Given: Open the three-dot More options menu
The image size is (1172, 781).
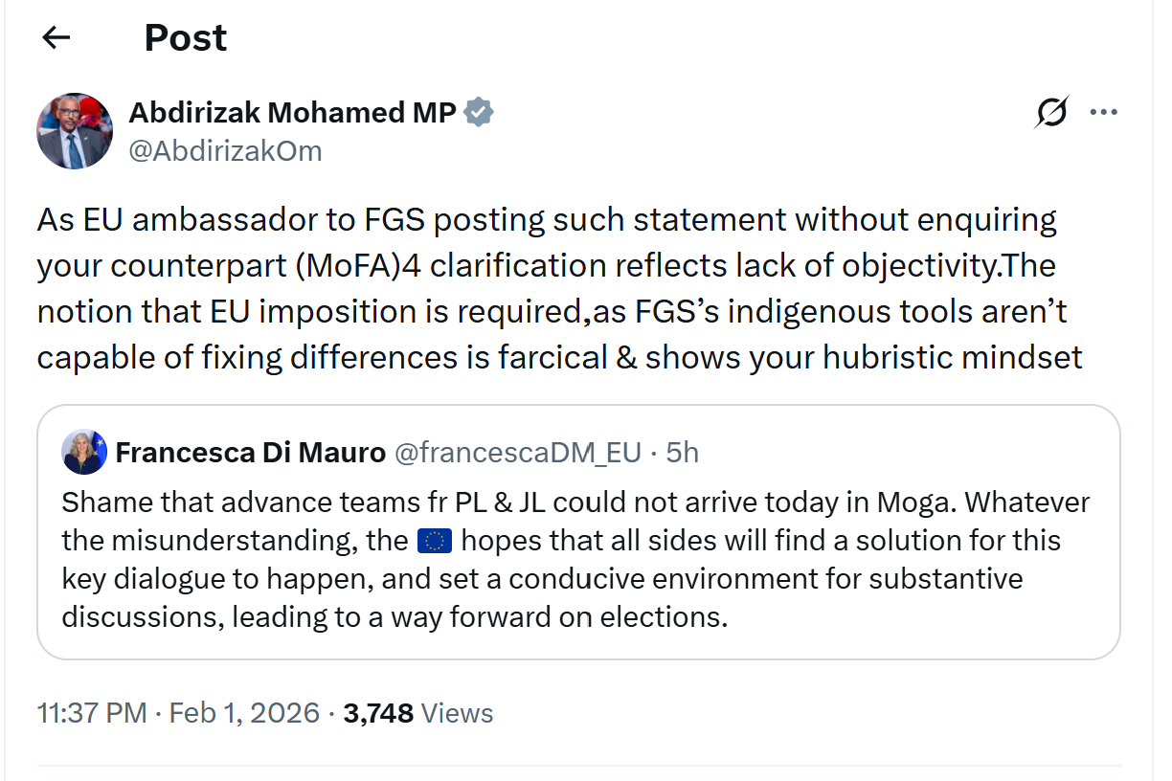Looking at the screenshot, I should pyautogui.click(x=1104, y=113).
